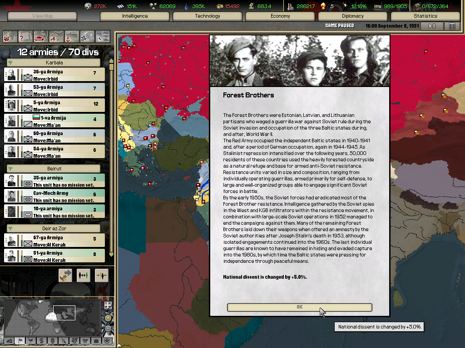Open the Technology tab

coord(208,16)
